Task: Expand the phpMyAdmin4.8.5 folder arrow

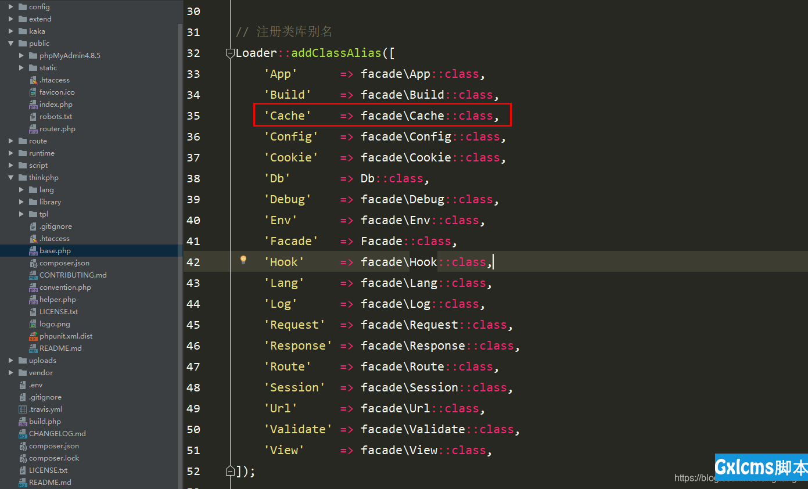Action: coord(21,56)
